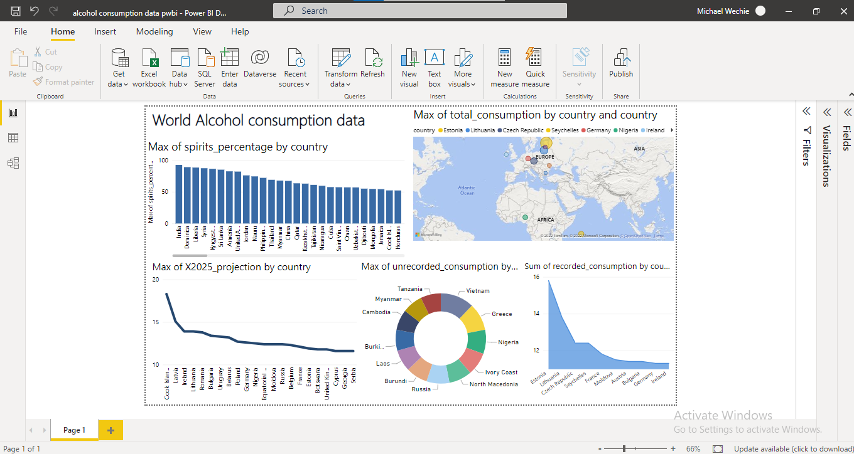The image size is (854, 454).
Task: Switch to Data view in left sidebar
Action: tap(14, 137)
